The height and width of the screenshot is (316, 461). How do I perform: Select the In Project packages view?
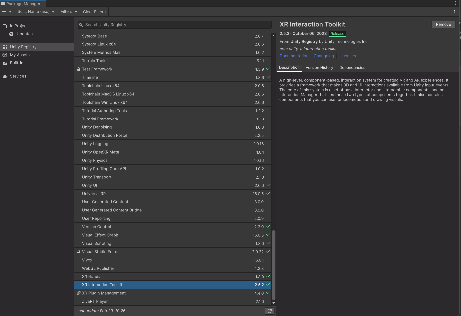[19, 26]
